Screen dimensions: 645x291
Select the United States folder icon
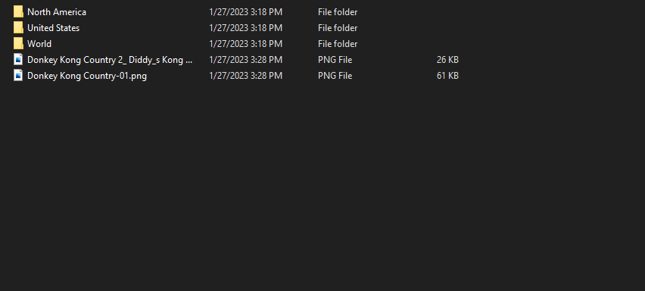click(x=18, y=28)
